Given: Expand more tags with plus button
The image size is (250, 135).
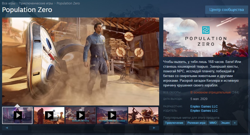Looking at the screenshot, I should coord(235,123).
